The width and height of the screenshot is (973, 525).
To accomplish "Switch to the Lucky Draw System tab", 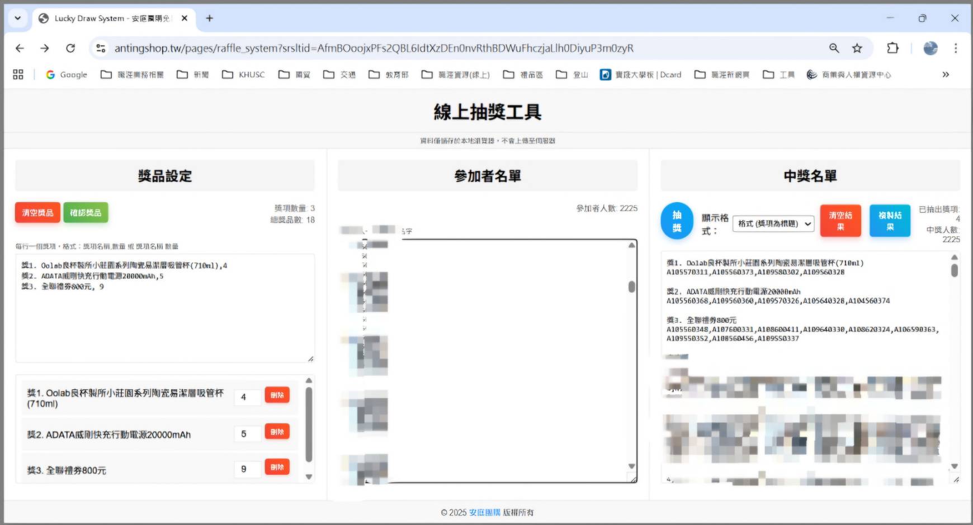I will click(112, 18).
